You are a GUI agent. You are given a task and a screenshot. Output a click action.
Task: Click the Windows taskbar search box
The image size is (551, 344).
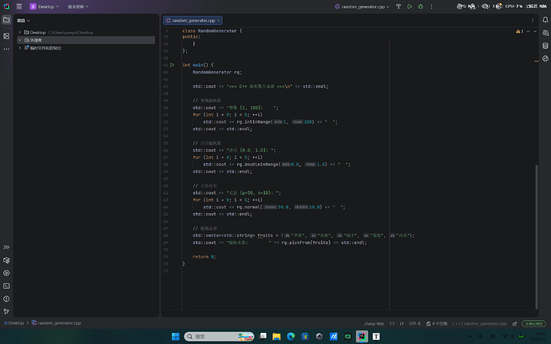coord(219,336)
